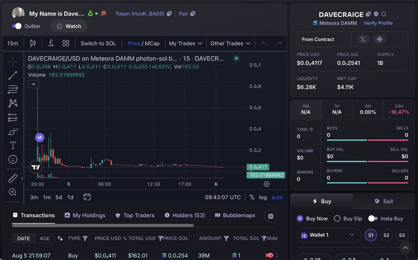
Task: Undo the last chart action
Action: click(264, 43)
